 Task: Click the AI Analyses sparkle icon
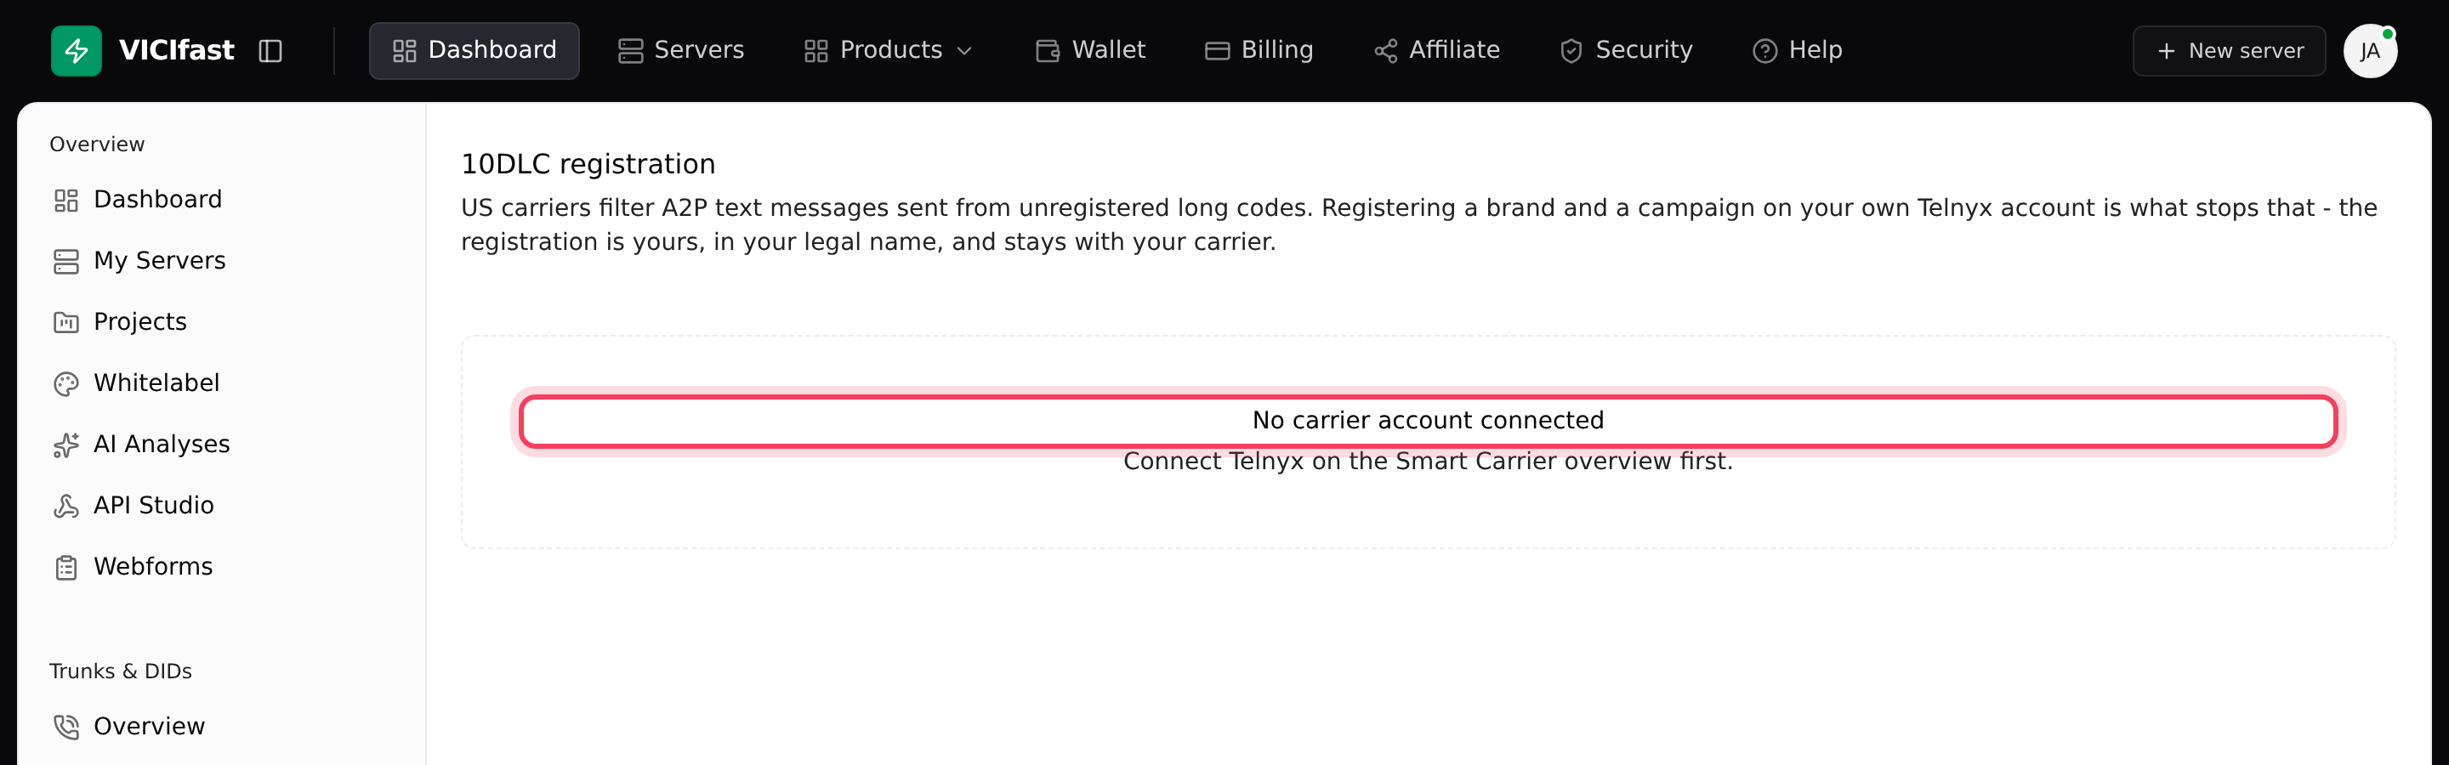tap(65, 445)
